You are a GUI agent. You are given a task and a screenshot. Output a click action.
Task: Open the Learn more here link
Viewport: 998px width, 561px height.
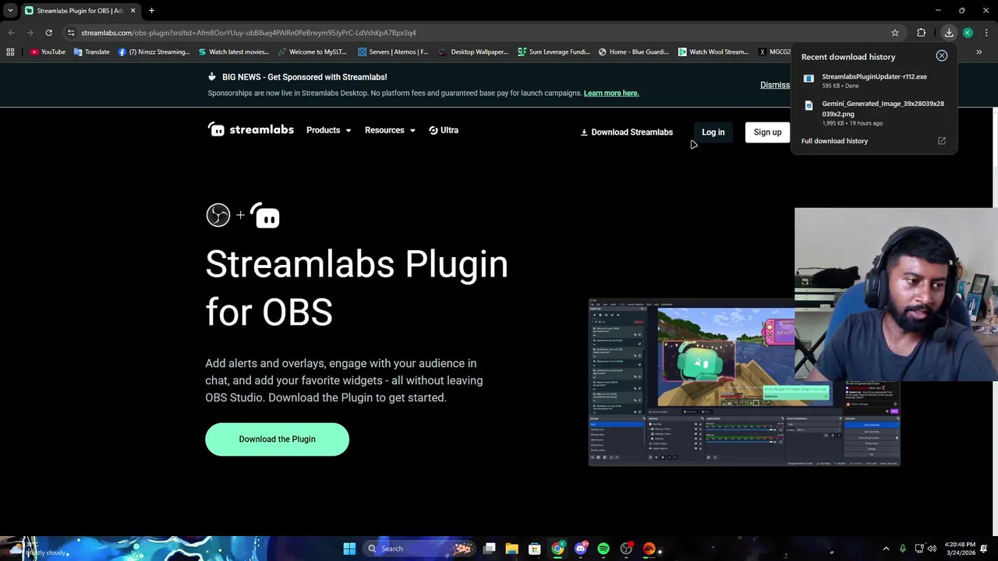pyautogui.click(x=611, y=93)
